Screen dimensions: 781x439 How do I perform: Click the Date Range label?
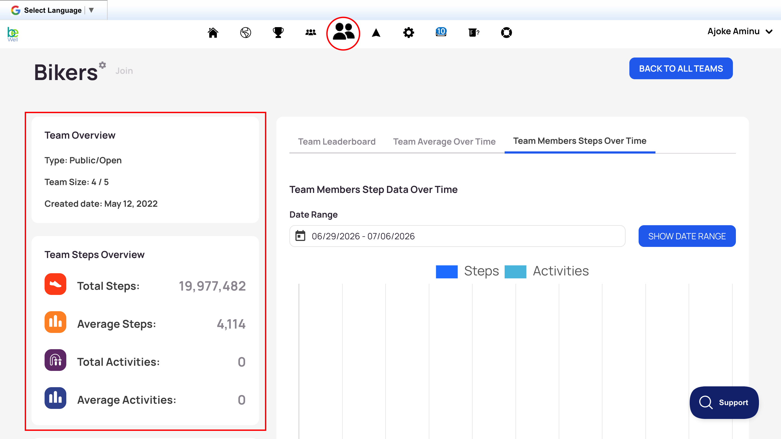coord(314,215)
